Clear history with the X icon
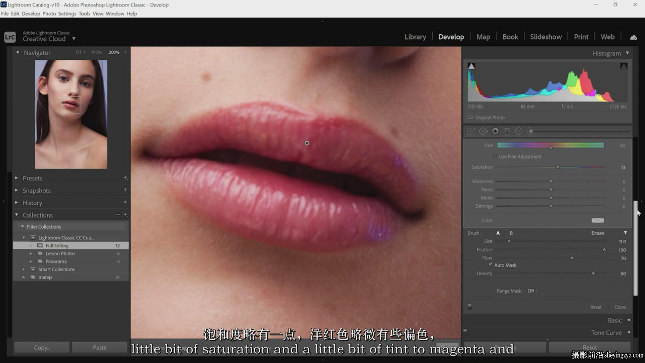This screenshot has height=363, width=645. [125, 202]
